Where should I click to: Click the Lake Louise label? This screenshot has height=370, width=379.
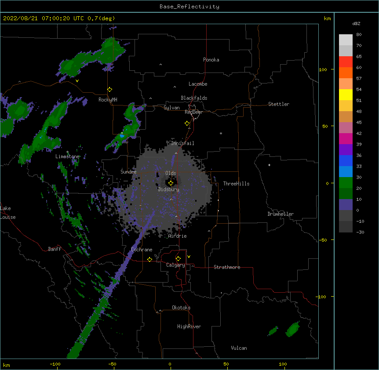pos(8,213)
